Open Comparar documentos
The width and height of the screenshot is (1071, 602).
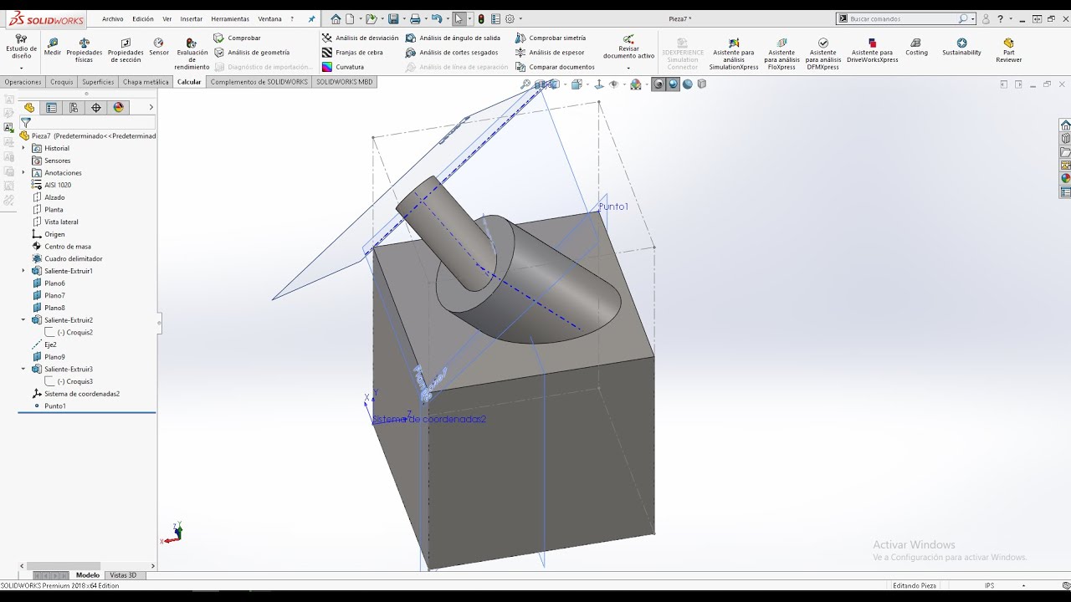[555, 67]
